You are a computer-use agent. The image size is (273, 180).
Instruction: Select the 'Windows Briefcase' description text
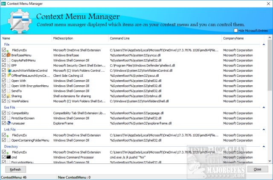pyautogui.click(x=66, y=55)
